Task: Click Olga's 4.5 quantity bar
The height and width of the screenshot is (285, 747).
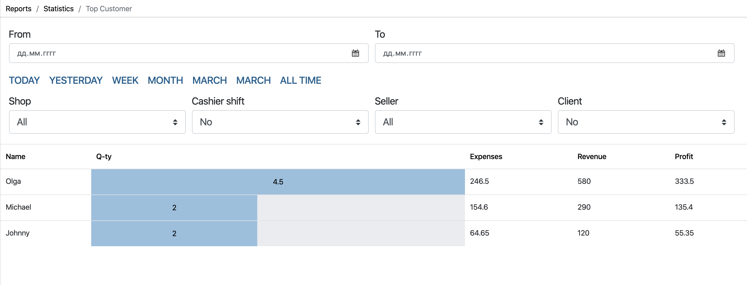Action: [278, 182]
